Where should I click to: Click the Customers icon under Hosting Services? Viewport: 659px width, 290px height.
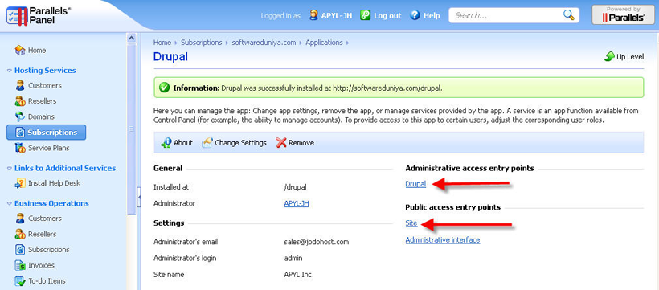(x=20, y=86)
